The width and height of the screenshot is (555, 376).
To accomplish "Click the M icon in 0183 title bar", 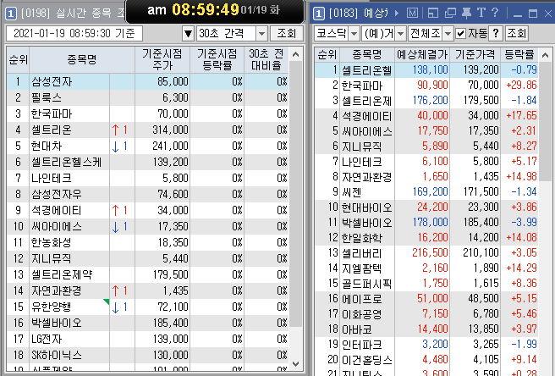I will (412, 14).
